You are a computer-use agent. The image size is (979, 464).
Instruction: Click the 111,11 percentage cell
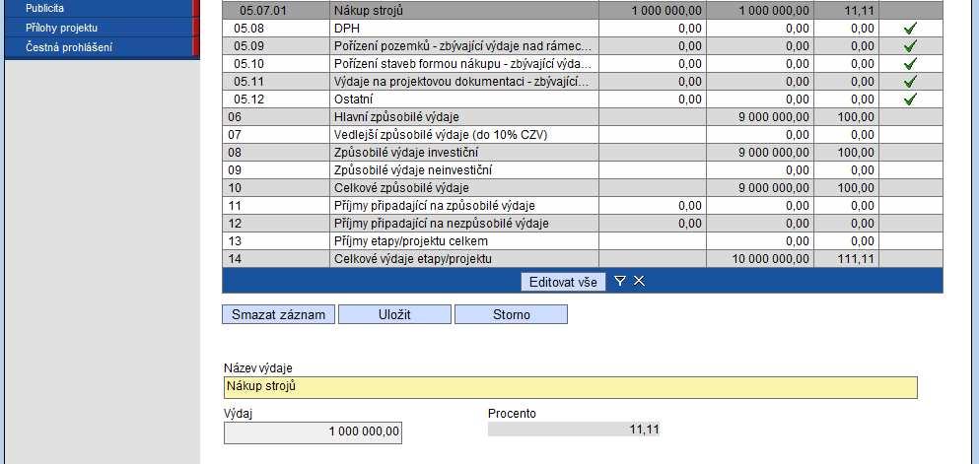coord(847,259)
